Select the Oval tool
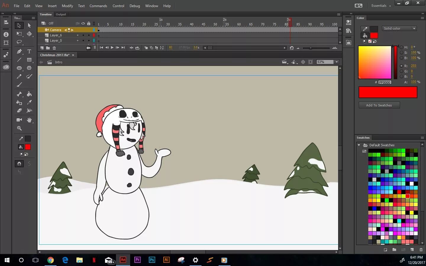Image resolution: width=426 pixels, height=266 pixels. [19, 68]
